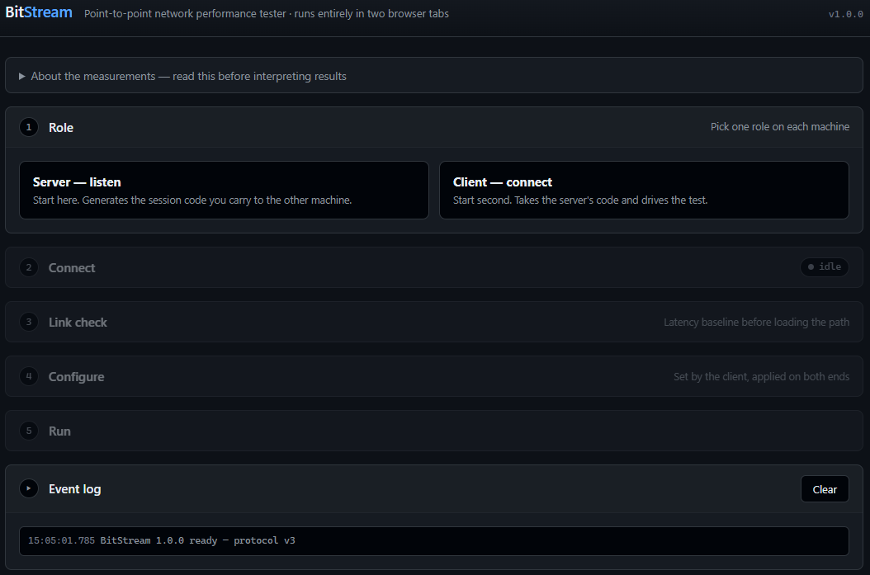
Task: Clear the event log
Action: pos(825,489)
